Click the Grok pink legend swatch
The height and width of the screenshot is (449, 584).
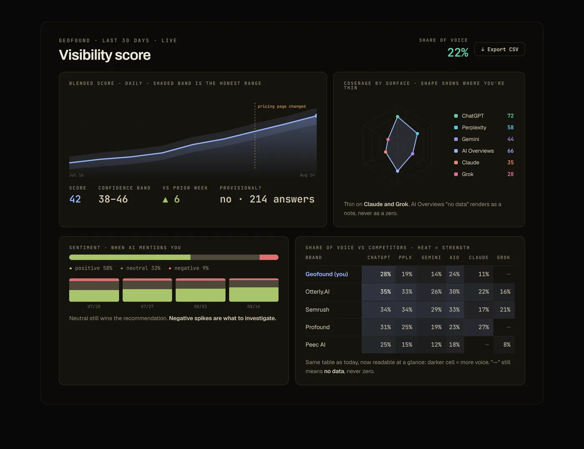coord(456,174)
